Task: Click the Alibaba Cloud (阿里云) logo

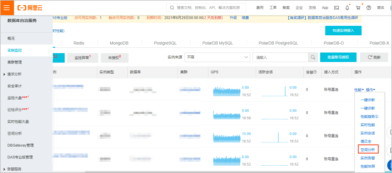Action: click(x=30, y=8)
